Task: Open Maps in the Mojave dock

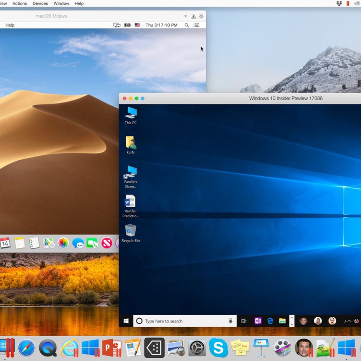Action: (49, 243)
